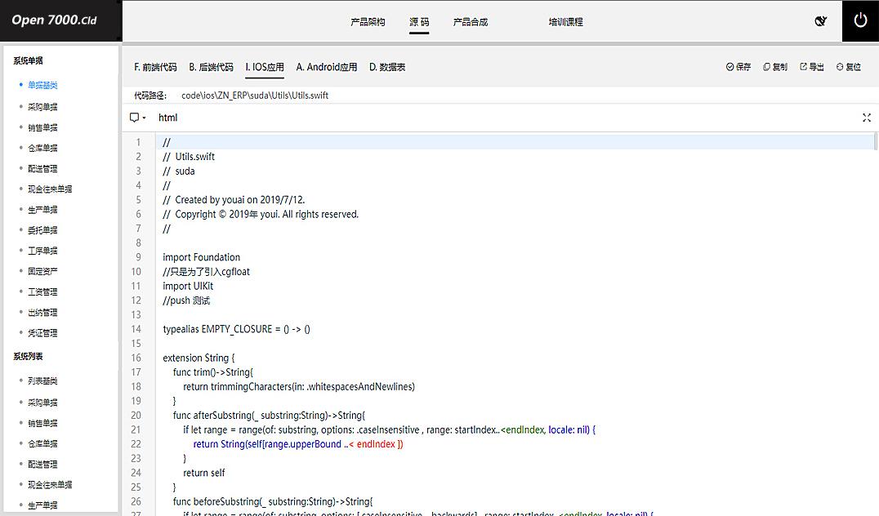Screen dimensions: 879x516
Task: Show the D. 数据表 tab
Action: pos(387,67)
